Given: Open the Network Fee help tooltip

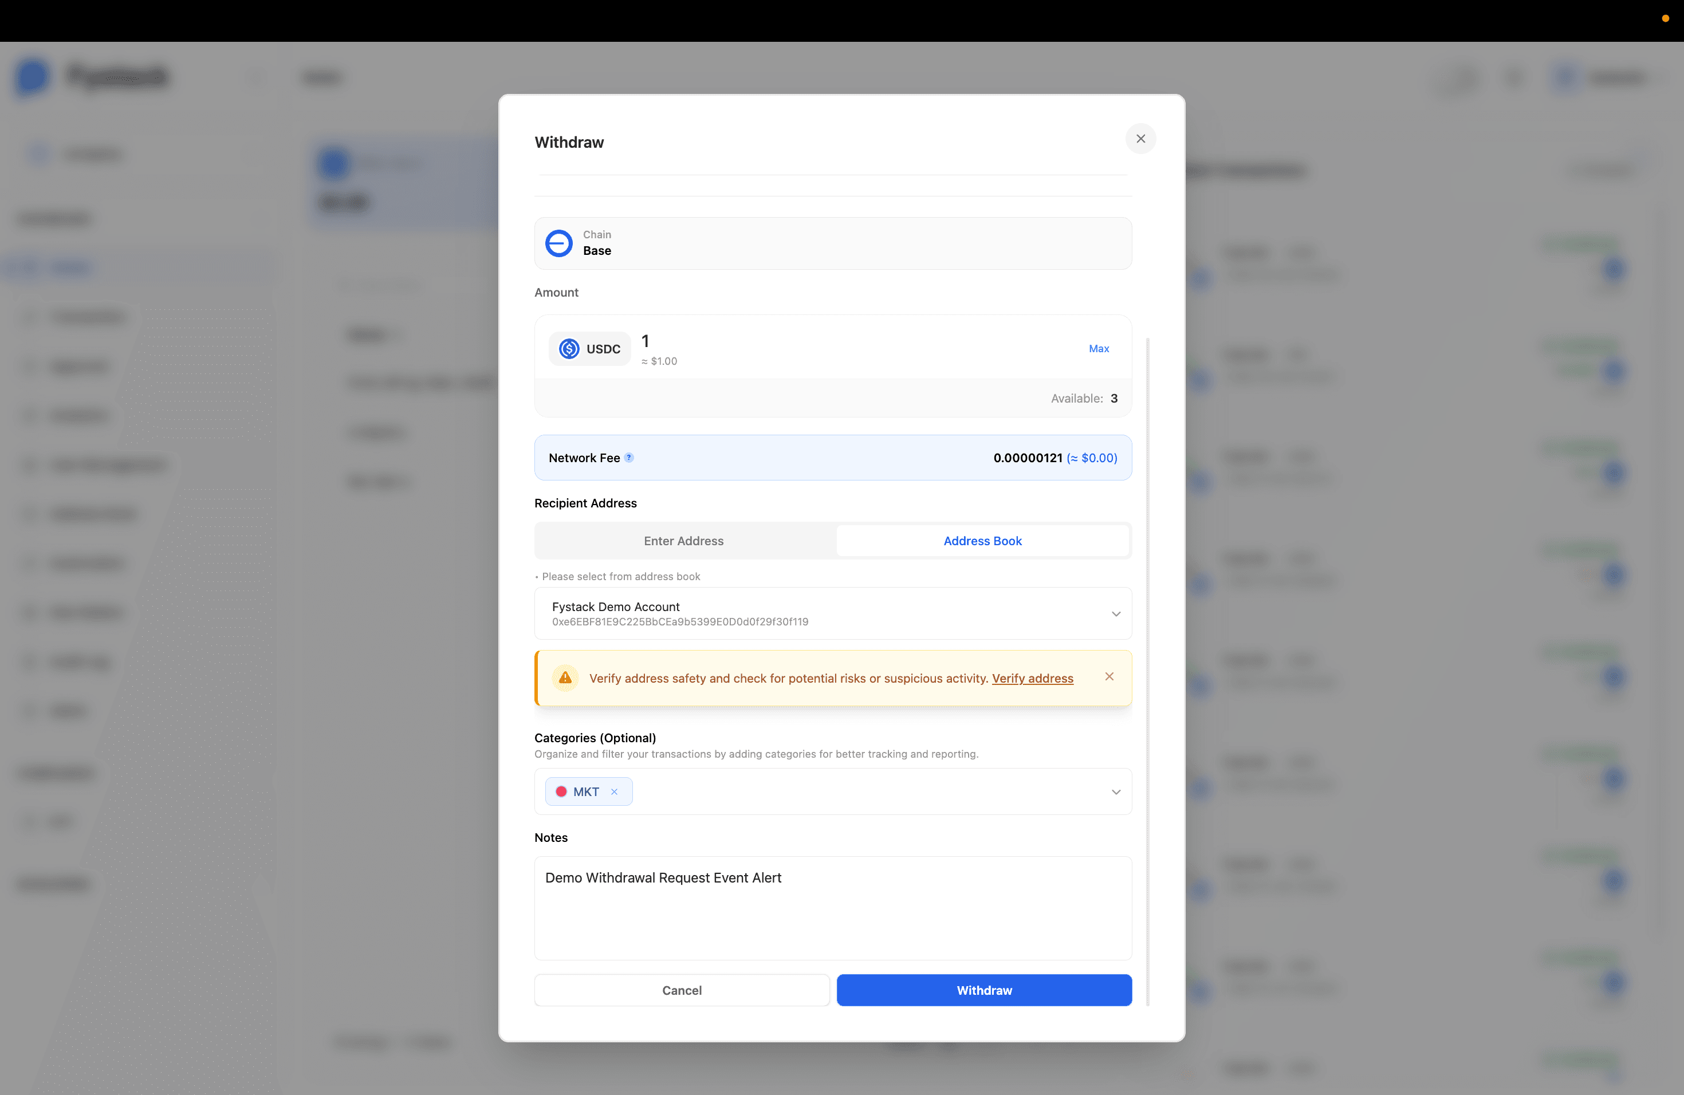Looking at the screenshot, I should click(629, 458).
